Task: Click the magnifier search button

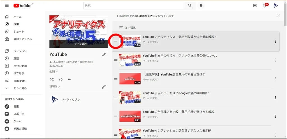Action: (x=190, y=6)
